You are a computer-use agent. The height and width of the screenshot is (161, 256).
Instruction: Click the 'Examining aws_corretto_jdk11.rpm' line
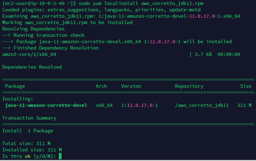pos(121,16)
